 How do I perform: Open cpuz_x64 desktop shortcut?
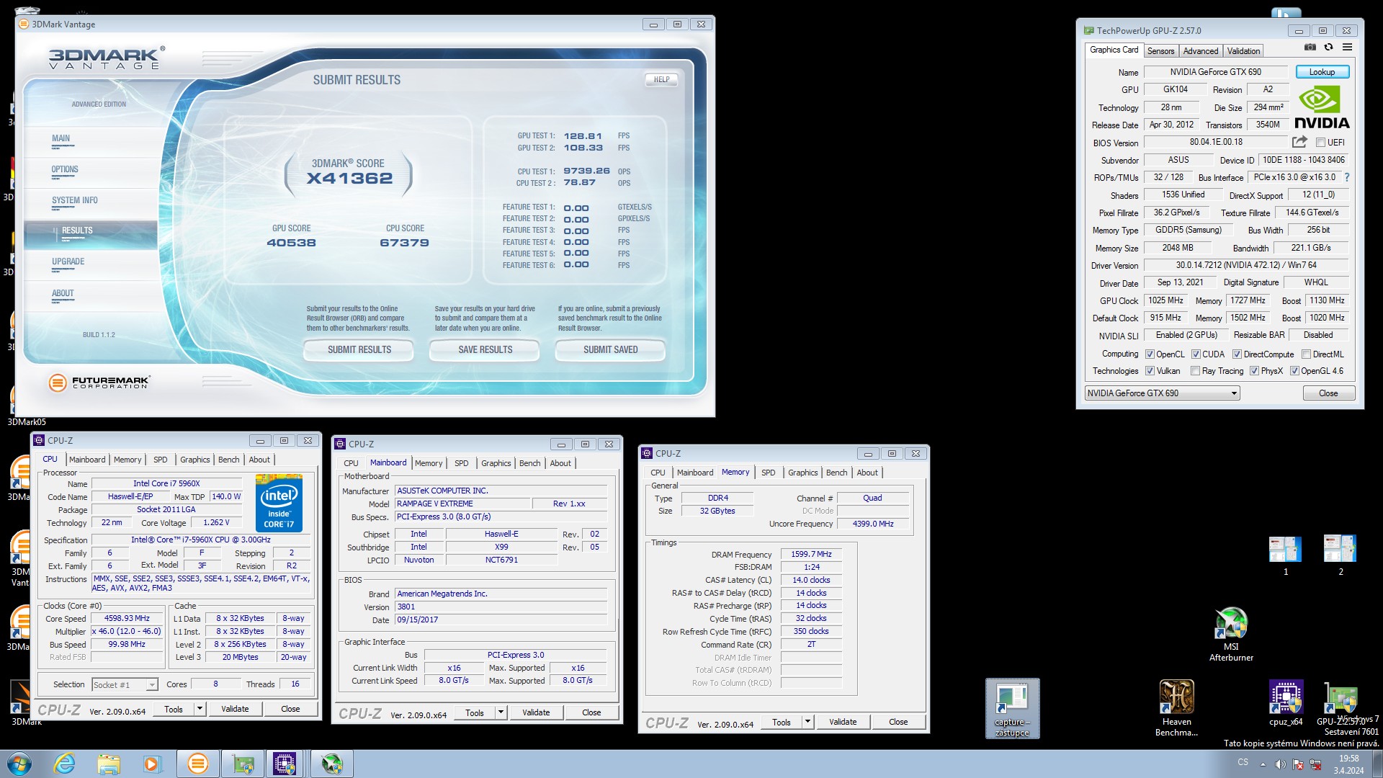point(1286,703)
